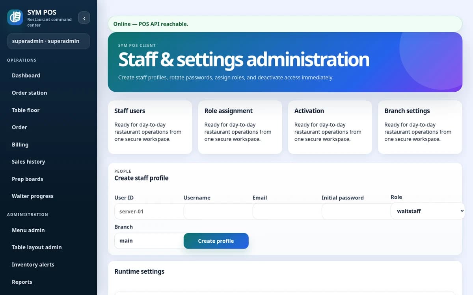Viewport: 473px width, 295px height.
Task: Open Inventory alerts
Action: point(48,264)
